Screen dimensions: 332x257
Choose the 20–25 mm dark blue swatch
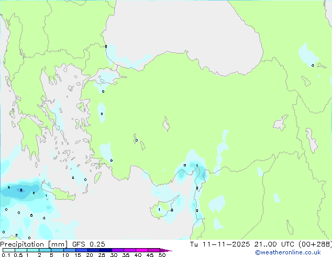pos(93,250)
